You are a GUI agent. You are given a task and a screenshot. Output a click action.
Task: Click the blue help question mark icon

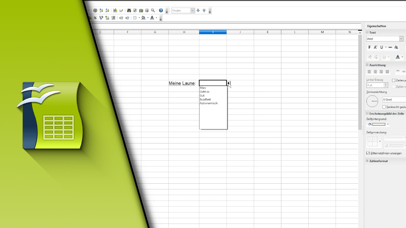click(161, 10)
